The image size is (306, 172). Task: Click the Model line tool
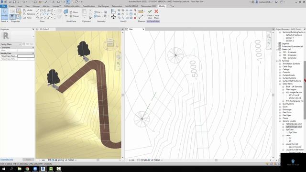(28, 10)
